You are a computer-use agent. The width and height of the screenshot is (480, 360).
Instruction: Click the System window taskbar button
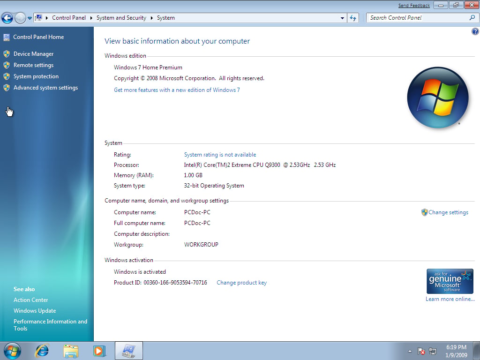[128, 351]
